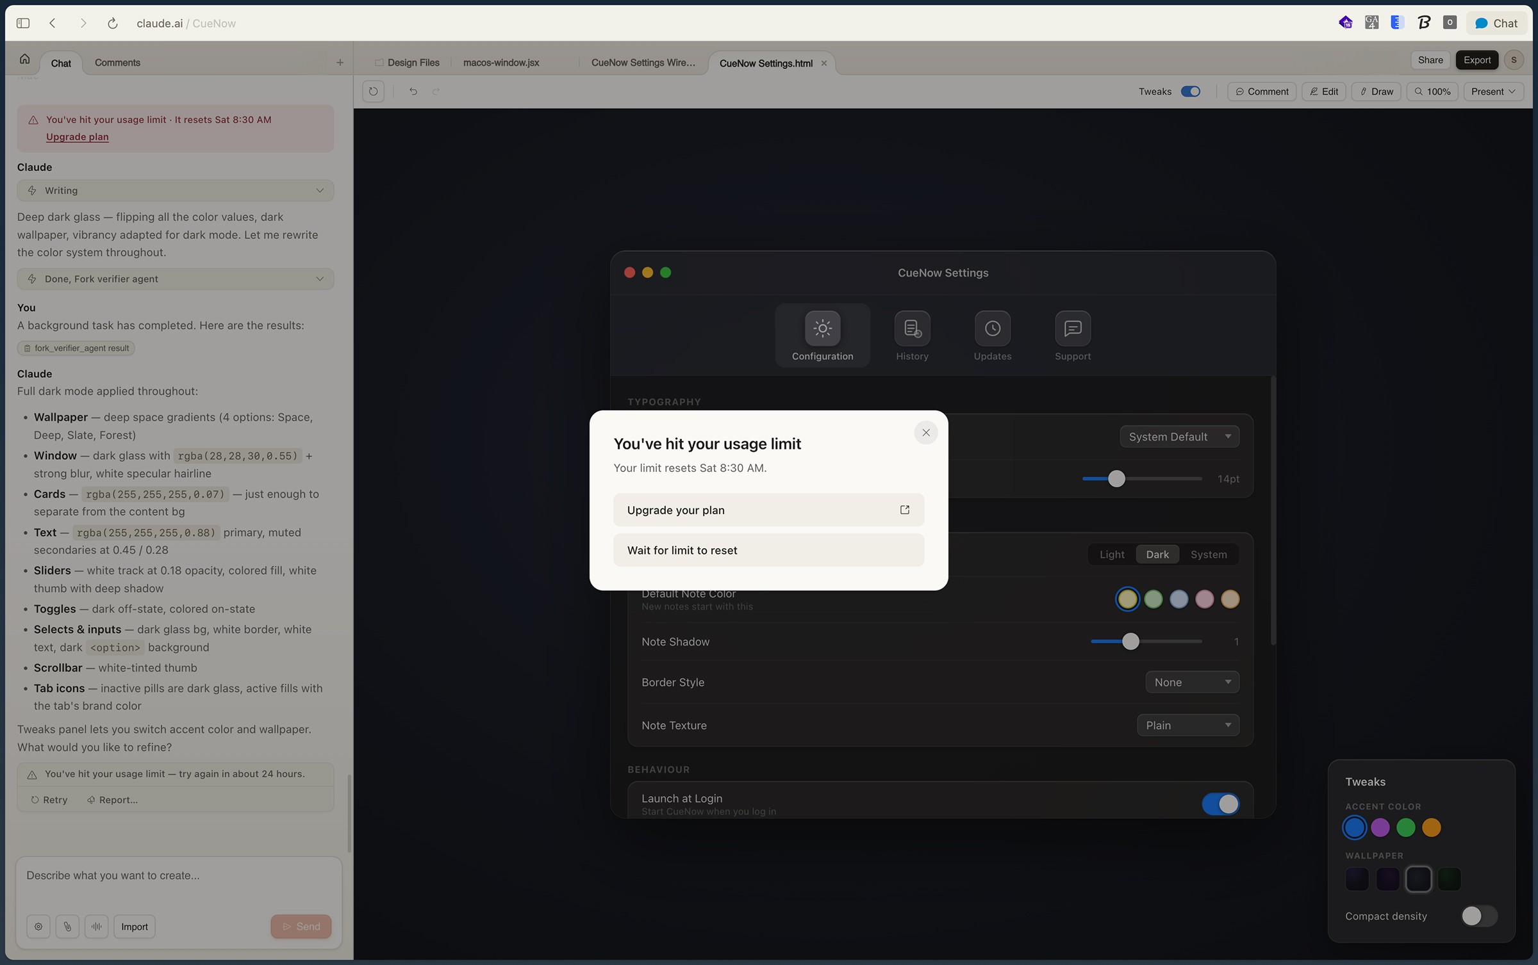
Task: Click the Import button
Action: point(135,927)
